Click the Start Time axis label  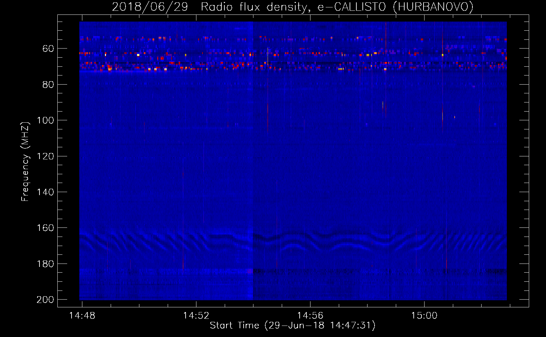(293, 326)
